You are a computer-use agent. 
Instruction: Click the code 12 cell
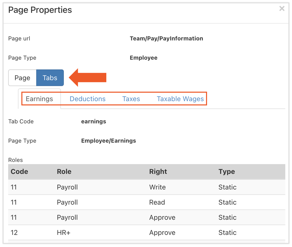(x=14, y=233)
